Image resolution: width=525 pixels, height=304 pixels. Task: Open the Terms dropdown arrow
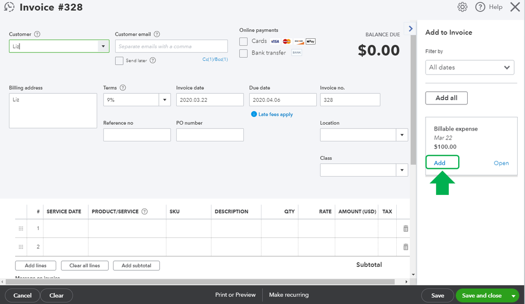point(164,100)
